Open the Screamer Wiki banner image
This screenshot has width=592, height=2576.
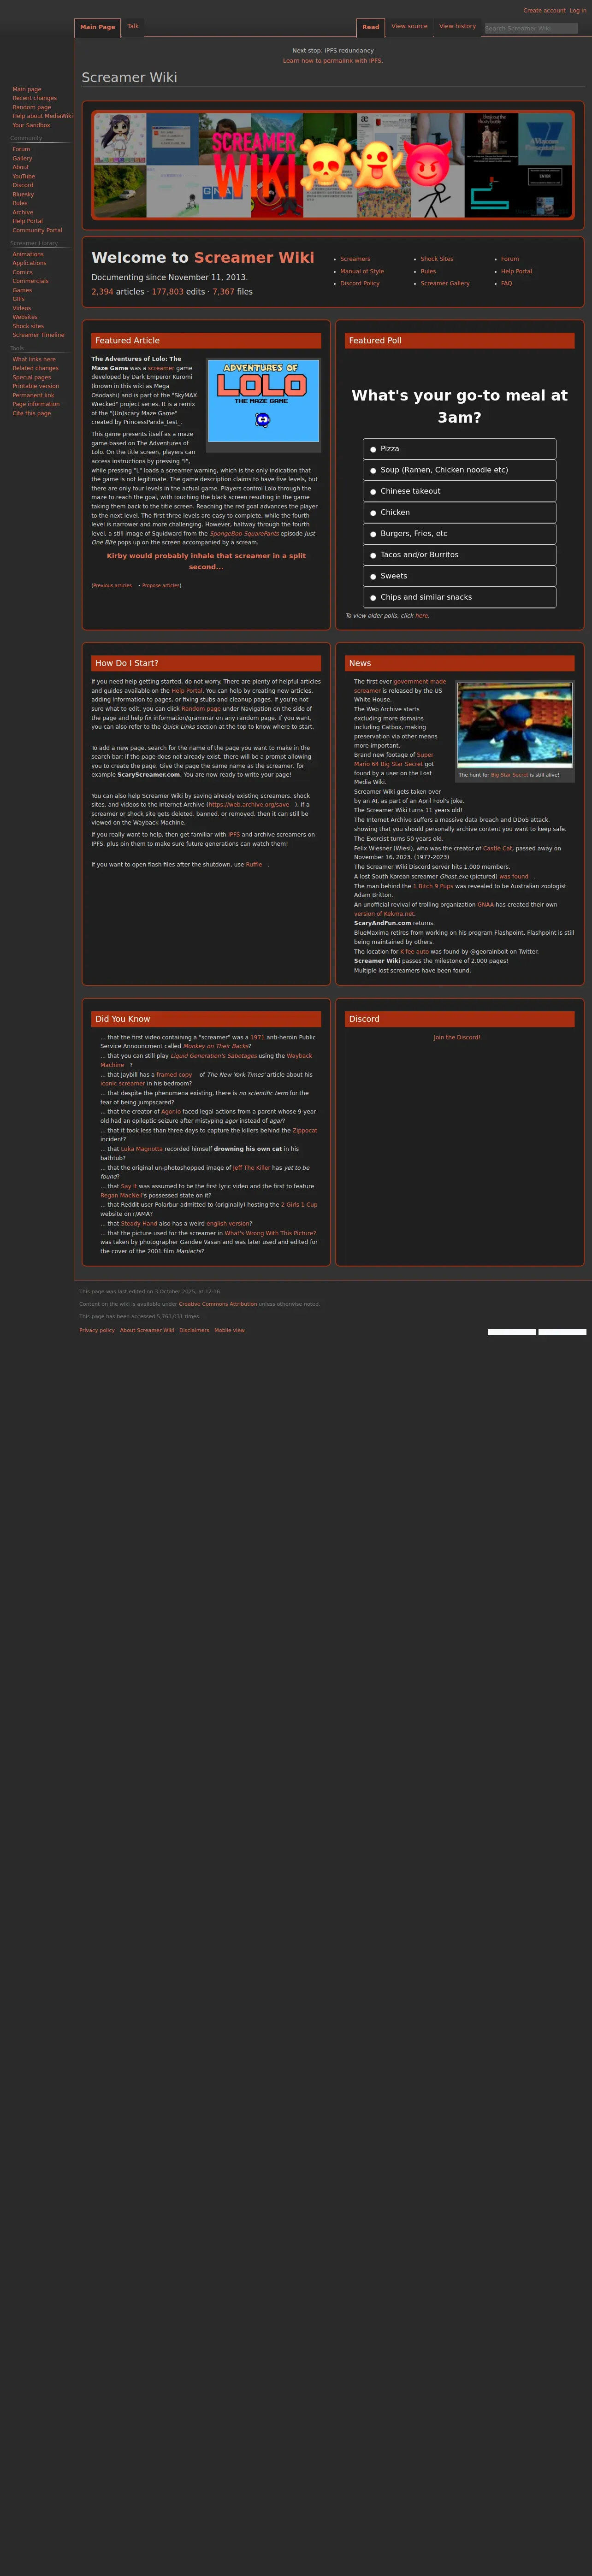tap(333, 165)
